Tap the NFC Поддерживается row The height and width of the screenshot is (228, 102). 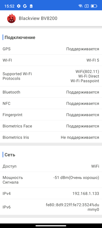51,103
